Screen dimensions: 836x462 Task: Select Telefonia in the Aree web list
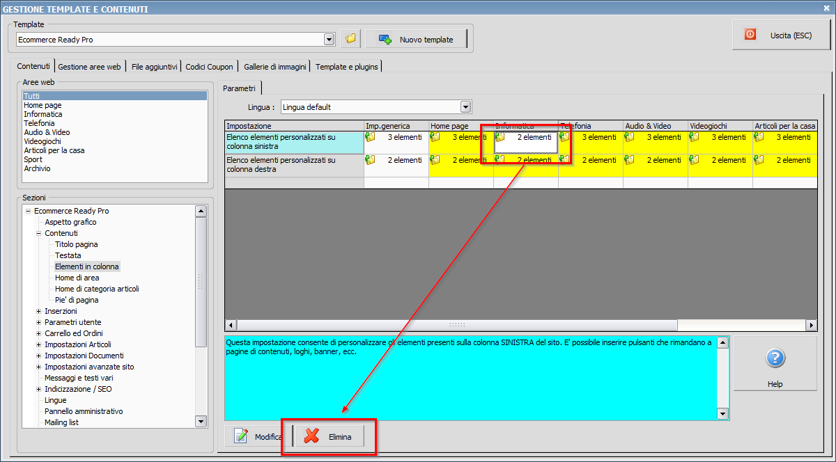click(114, 123)
